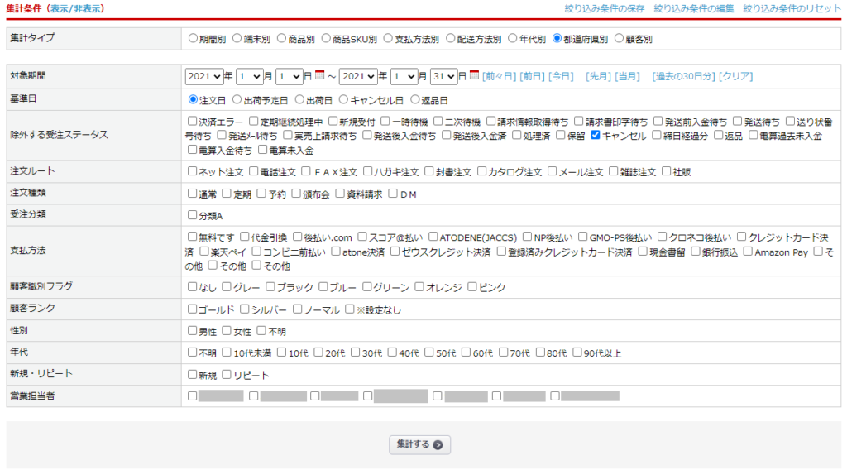
Task: Expand the start year dropdown
Action: click(x=204, y=76)
